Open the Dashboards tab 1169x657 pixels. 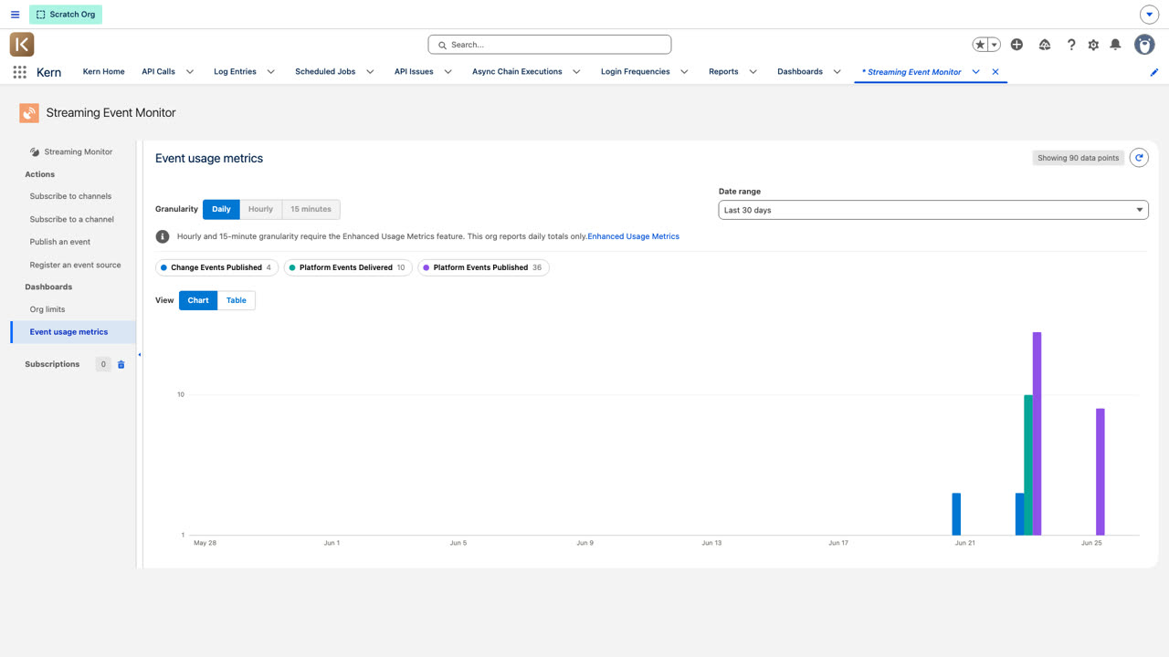coord(800,71)
